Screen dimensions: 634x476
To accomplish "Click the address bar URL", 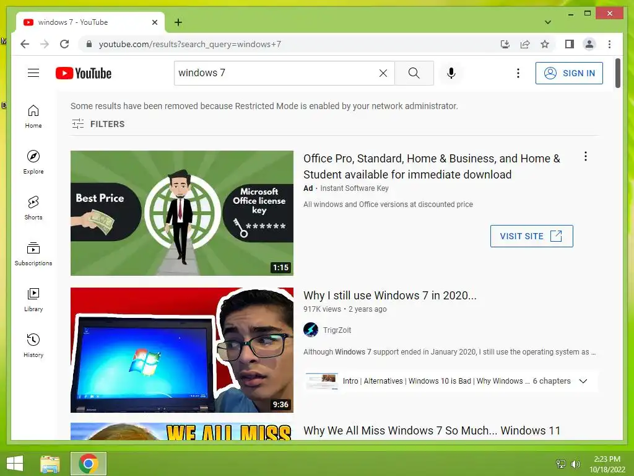I will (189, 44).
